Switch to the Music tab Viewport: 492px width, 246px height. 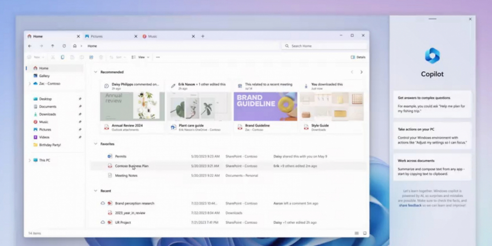tap(168, 36)
